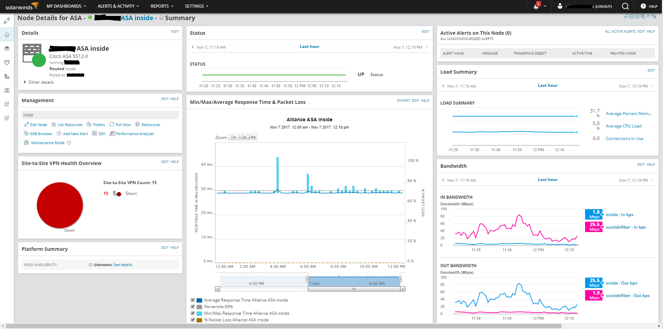The image size is (663, 329).
Task: Select the 1h zoom option
Action: 233,137
